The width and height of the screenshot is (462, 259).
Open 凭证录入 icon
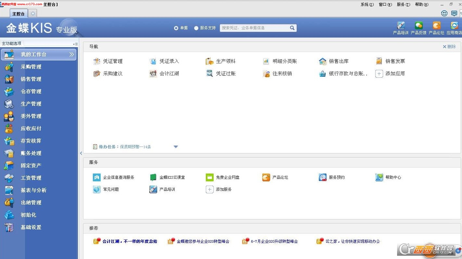[153, 61]
